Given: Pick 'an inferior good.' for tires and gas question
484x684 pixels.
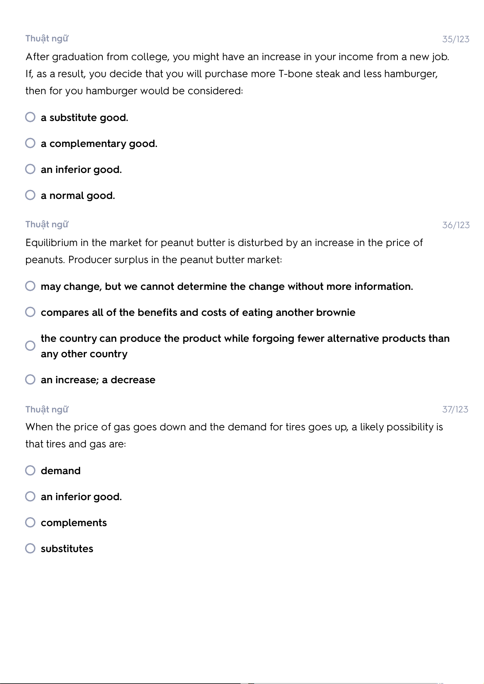Looking at the screenshot, I should (30, 496).
